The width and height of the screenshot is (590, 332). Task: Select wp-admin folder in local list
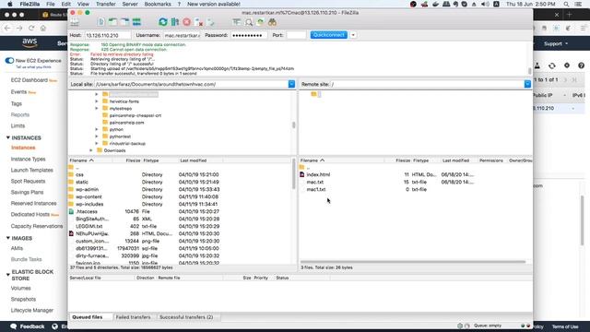(87, 189)
